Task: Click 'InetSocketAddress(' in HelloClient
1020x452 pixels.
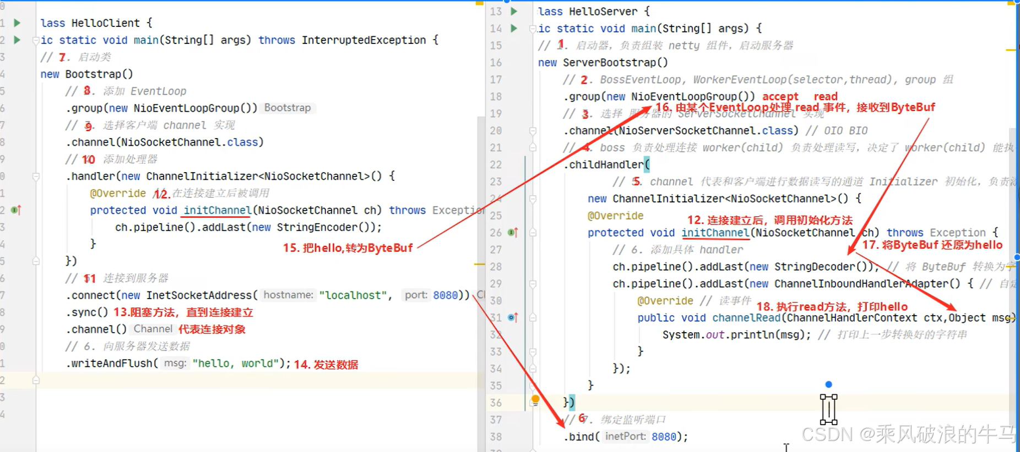Action: coord(202,295)
